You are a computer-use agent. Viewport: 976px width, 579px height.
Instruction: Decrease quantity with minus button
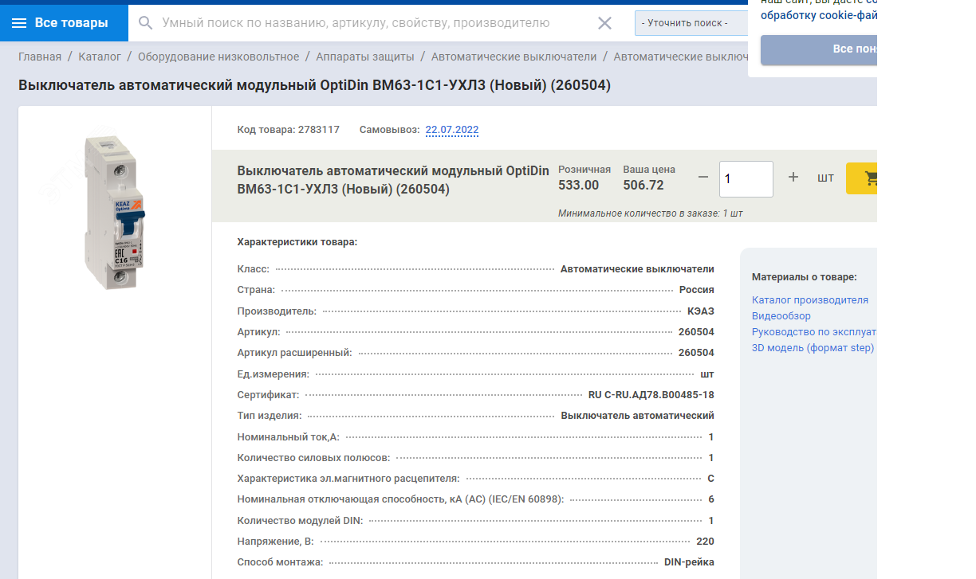tap(702, 178)
